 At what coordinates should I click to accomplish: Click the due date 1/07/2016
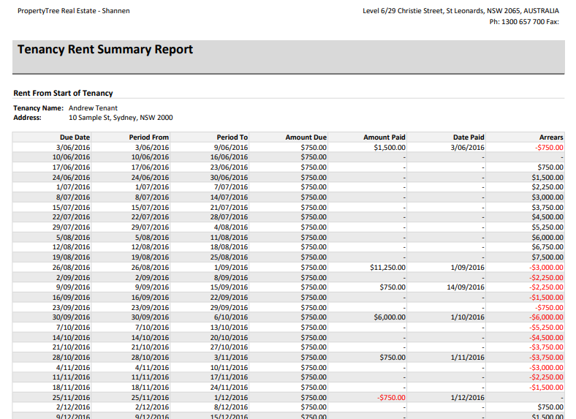click(73, 187)
